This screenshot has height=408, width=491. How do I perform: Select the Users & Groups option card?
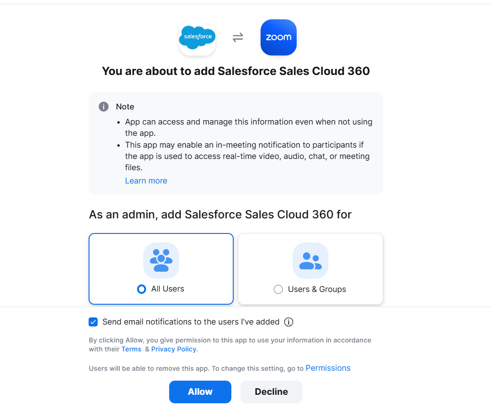[x=310, y=269]
